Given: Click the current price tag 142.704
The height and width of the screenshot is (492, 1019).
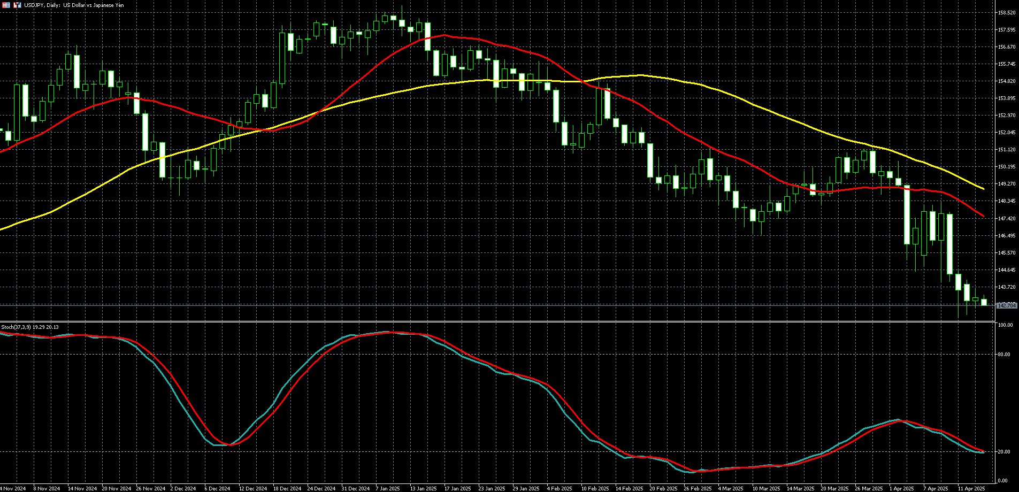Looking at the screenshot, I should [x=1007, y=305].
